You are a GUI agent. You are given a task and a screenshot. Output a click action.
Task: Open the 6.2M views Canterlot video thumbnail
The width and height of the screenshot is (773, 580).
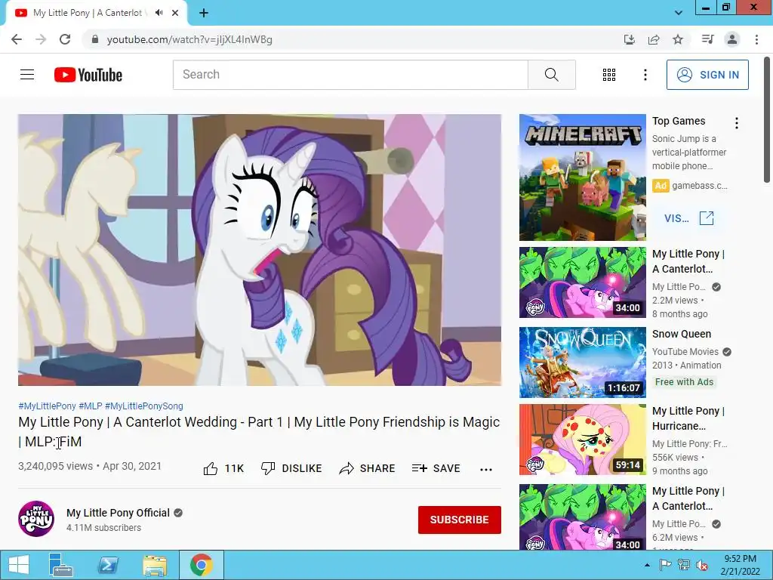(x=582, y=517)
